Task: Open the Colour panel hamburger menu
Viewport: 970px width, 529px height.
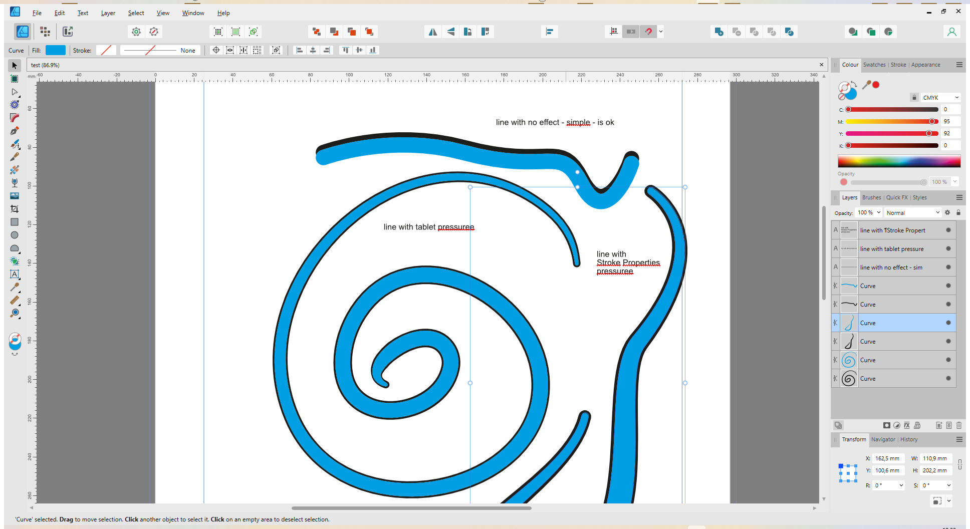Action: click(959, 65)
